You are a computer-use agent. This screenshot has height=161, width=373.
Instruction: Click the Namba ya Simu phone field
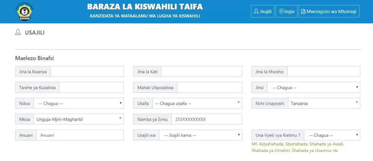207,119
